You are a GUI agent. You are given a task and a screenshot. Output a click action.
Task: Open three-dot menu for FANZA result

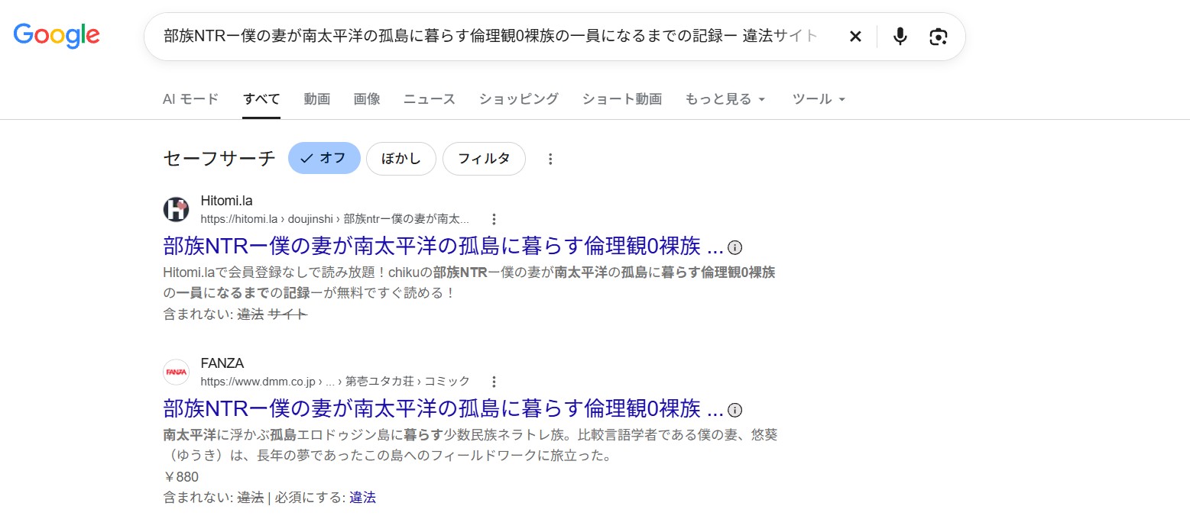(x=494, y=381)
